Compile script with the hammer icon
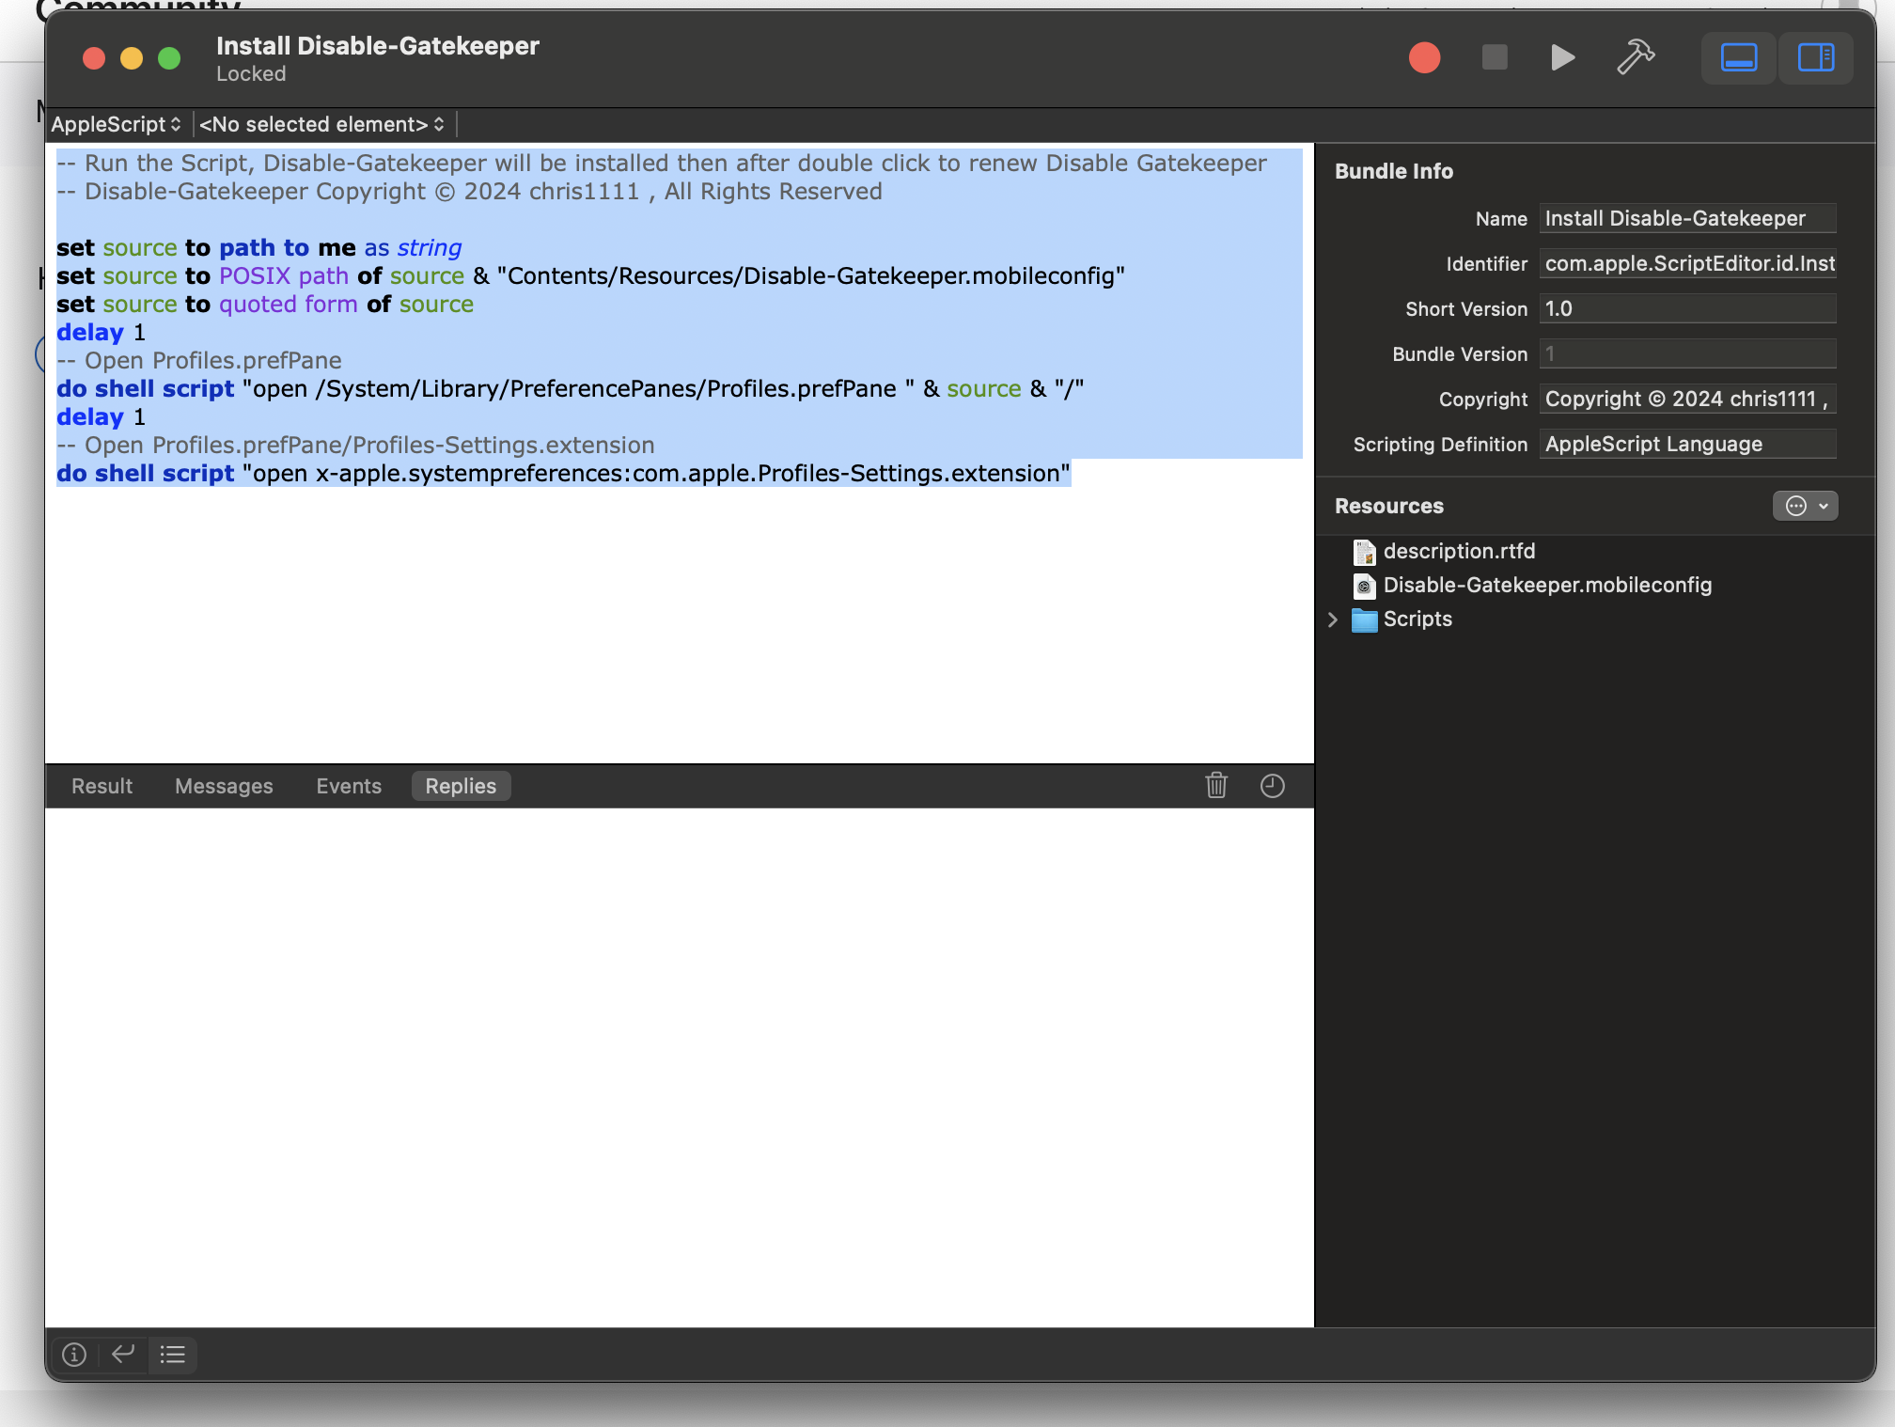The height and width of the screenshot is (1427, 1895). [x=1636, y=57]
